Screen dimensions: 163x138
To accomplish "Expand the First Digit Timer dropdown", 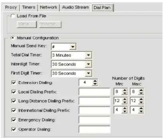I will 88,73.
